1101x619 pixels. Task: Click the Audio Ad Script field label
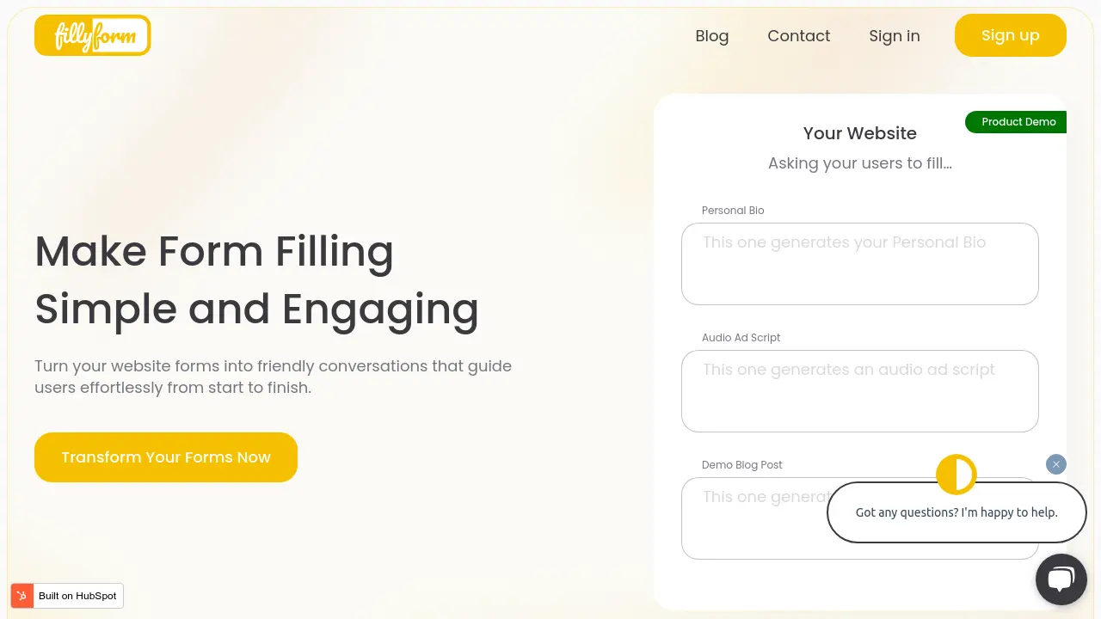pyautogui.click(x=741, y=337)
